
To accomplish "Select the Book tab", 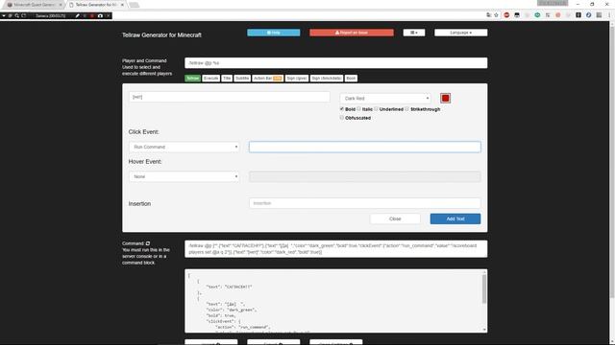I will click(x=351, y=79).
